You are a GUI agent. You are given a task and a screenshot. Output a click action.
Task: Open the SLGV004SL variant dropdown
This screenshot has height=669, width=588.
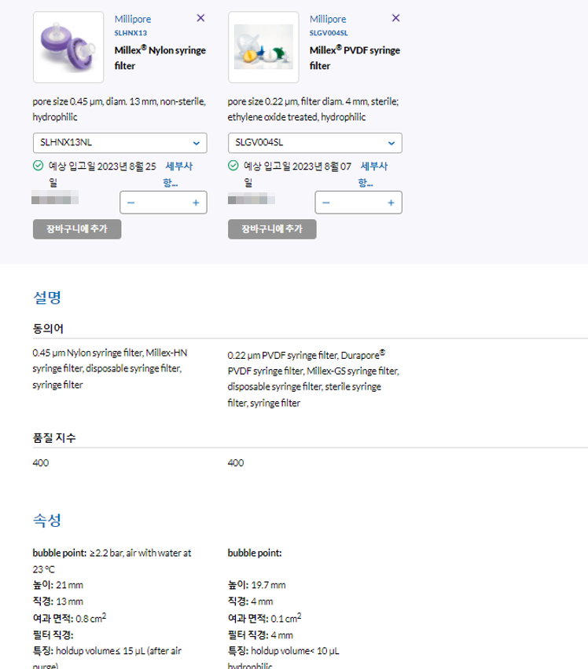316,143
